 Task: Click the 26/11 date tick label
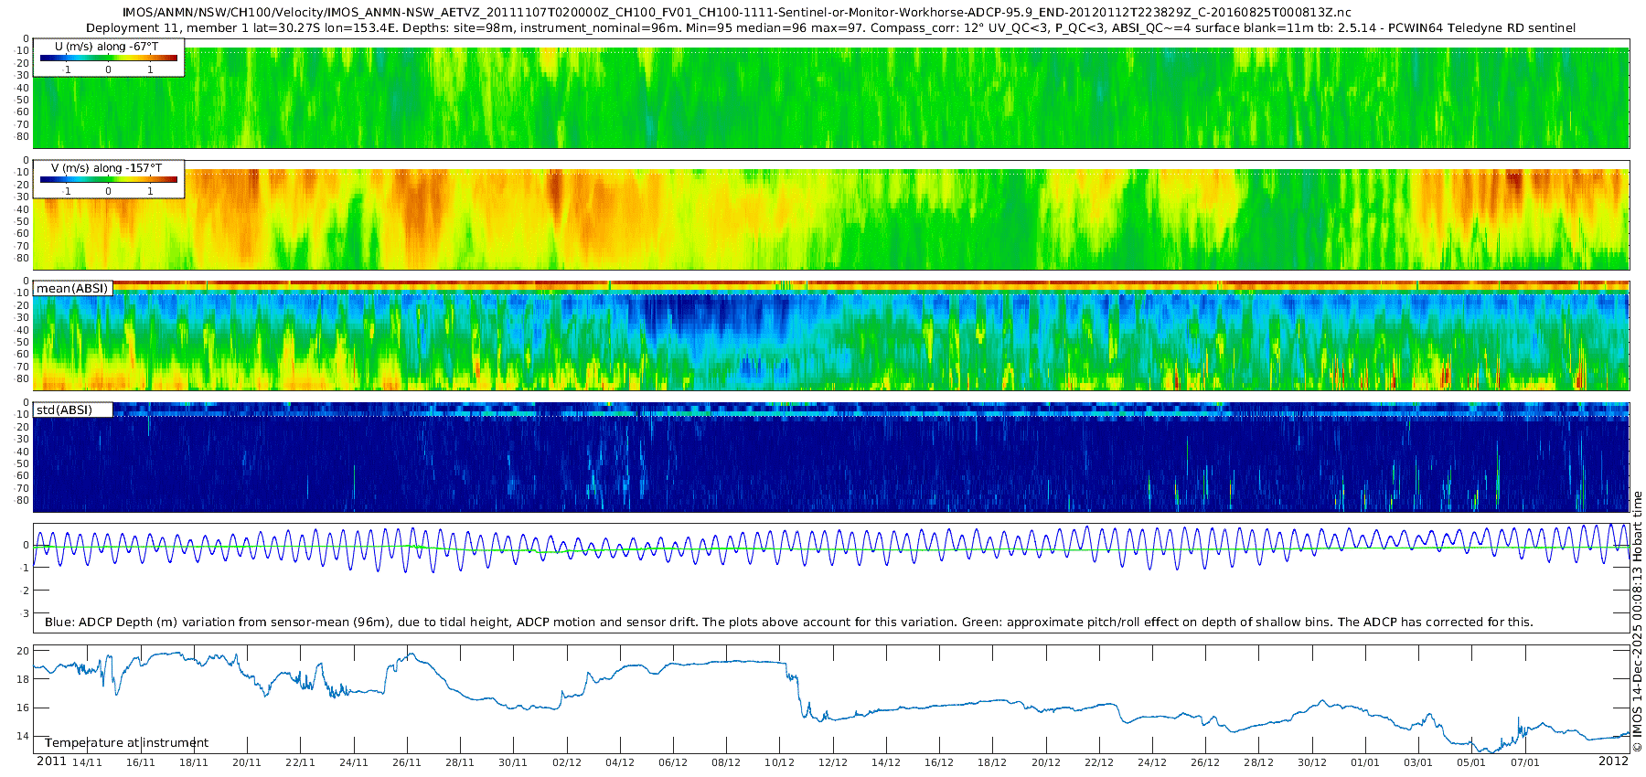[x=407, y=762]
